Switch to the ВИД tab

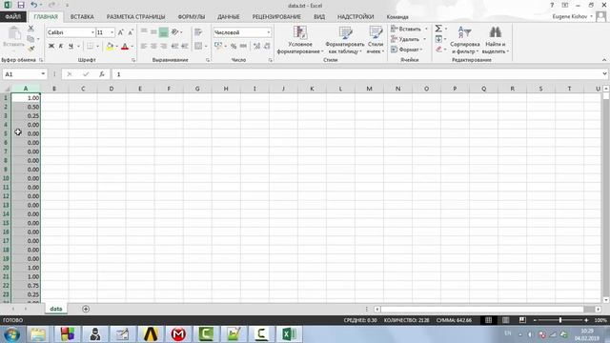pos(319,17)
